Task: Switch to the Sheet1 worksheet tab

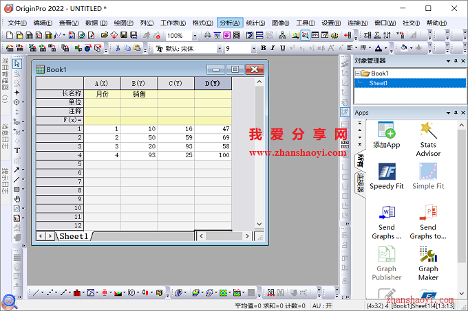Action: (74, 236)
